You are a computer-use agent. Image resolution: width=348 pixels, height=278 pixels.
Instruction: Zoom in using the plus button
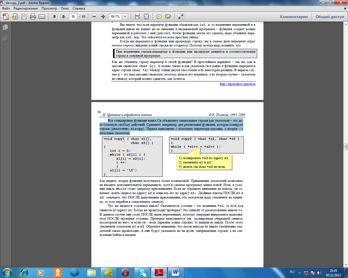tap(103, 17)
